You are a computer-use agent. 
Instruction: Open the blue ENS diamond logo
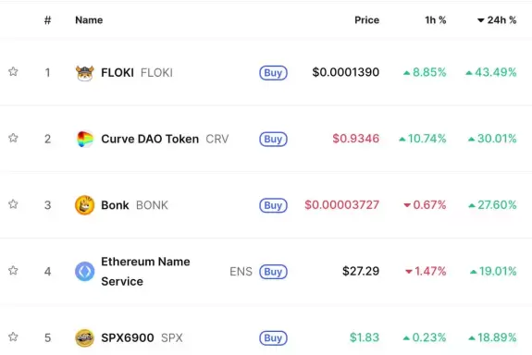pos(84,271)
